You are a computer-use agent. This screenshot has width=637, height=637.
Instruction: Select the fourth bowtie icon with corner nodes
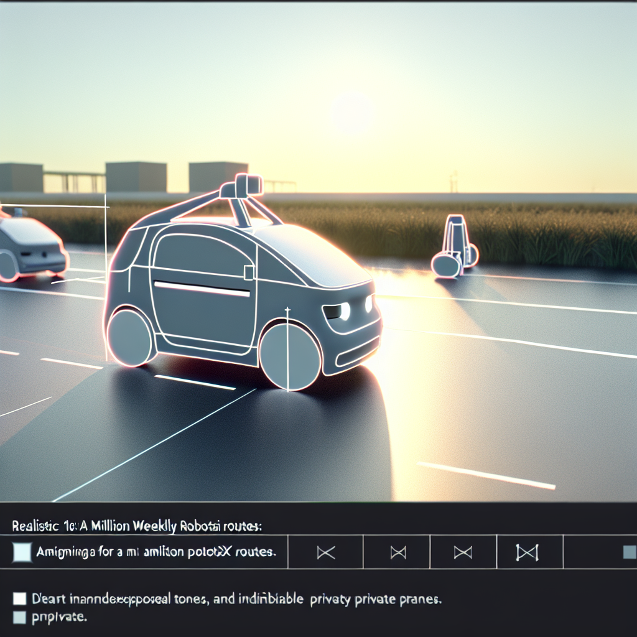[526, 552]
